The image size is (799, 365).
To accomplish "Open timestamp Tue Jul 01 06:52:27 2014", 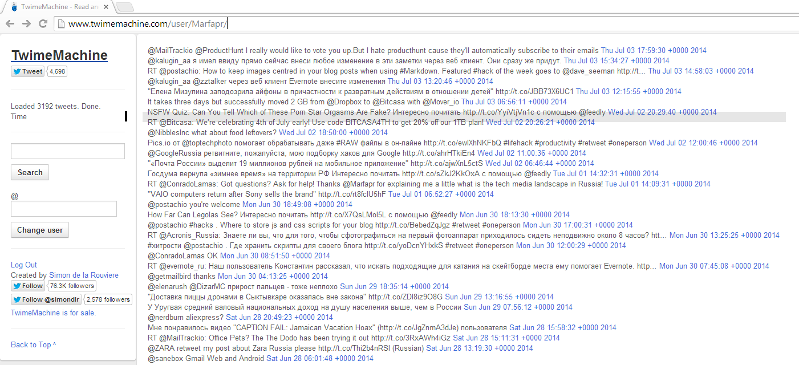I will click(x=441, y=194).
